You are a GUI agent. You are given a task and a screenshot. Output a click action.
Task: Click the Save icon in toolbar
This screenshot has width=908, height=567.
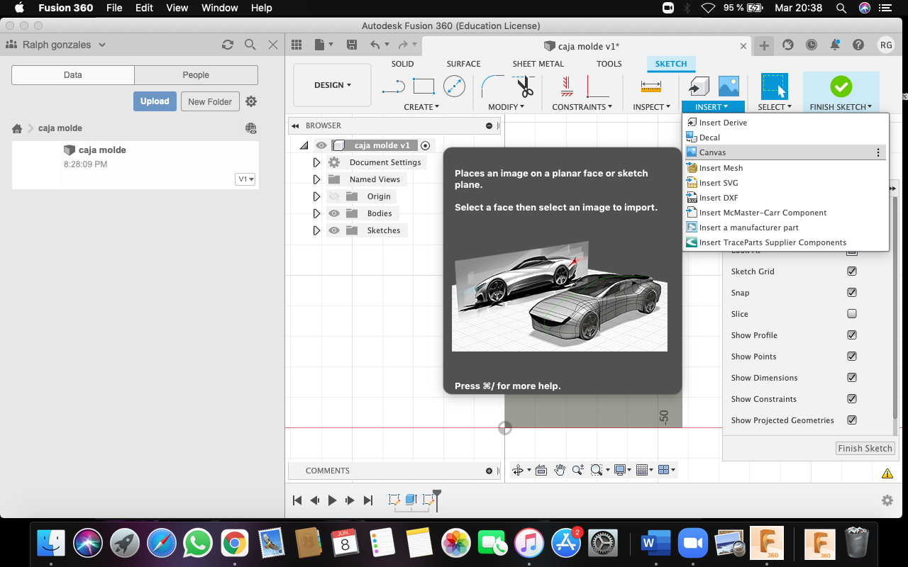352,45
